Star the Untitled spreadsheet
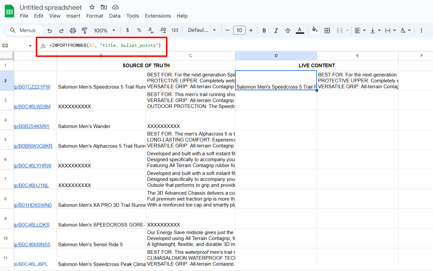Screen dimensions: 433x271 (x=92, y=7)
